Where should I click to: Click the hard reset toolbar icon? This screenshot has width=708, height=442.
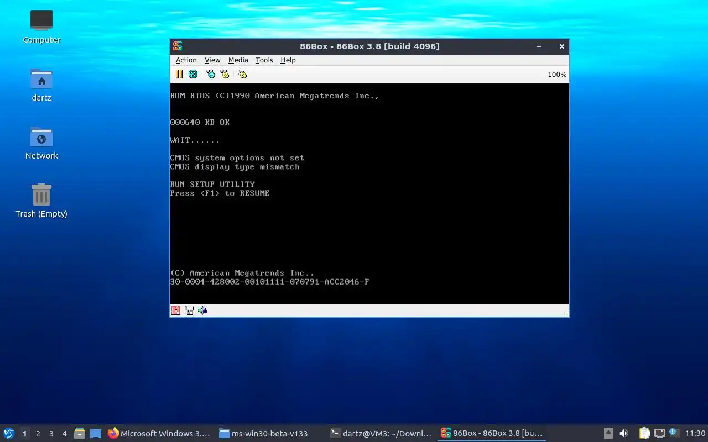coord(193,74)
